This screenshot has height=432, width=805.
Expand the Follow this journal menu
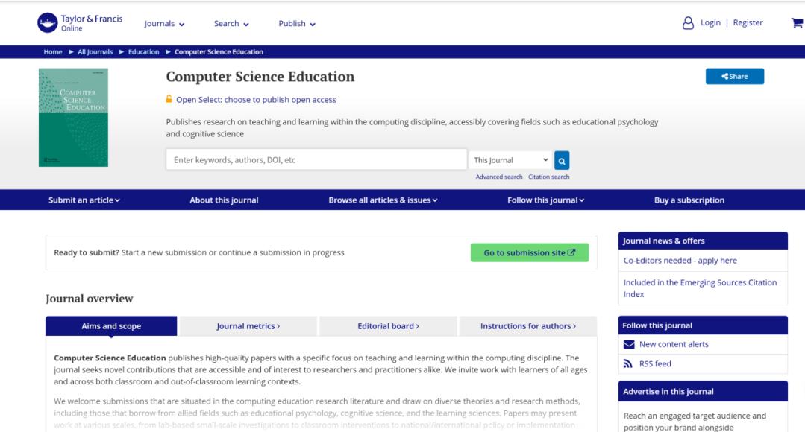pos(545,200)
